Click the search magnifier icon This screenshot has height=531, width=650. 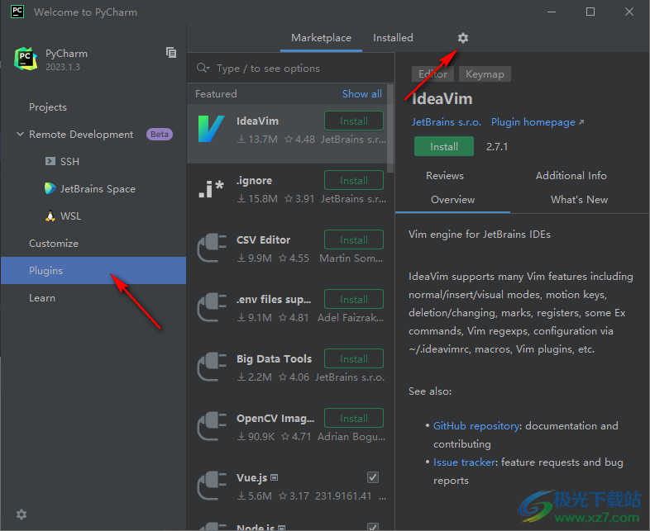coord(202,68)
